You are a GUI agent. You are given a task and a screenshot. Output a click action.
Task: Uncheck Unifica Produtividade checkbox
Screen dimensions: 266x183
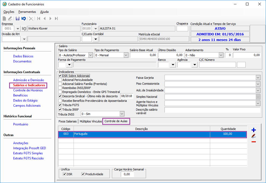click(83, 174)
